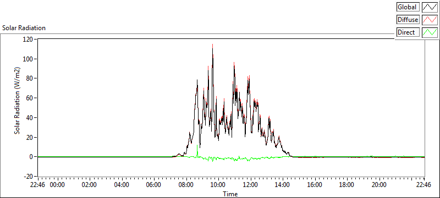Click the last 22:46 x-axis end label
Image resolution: width=440 pixels, height=198 pixels.
click(424, 185)
